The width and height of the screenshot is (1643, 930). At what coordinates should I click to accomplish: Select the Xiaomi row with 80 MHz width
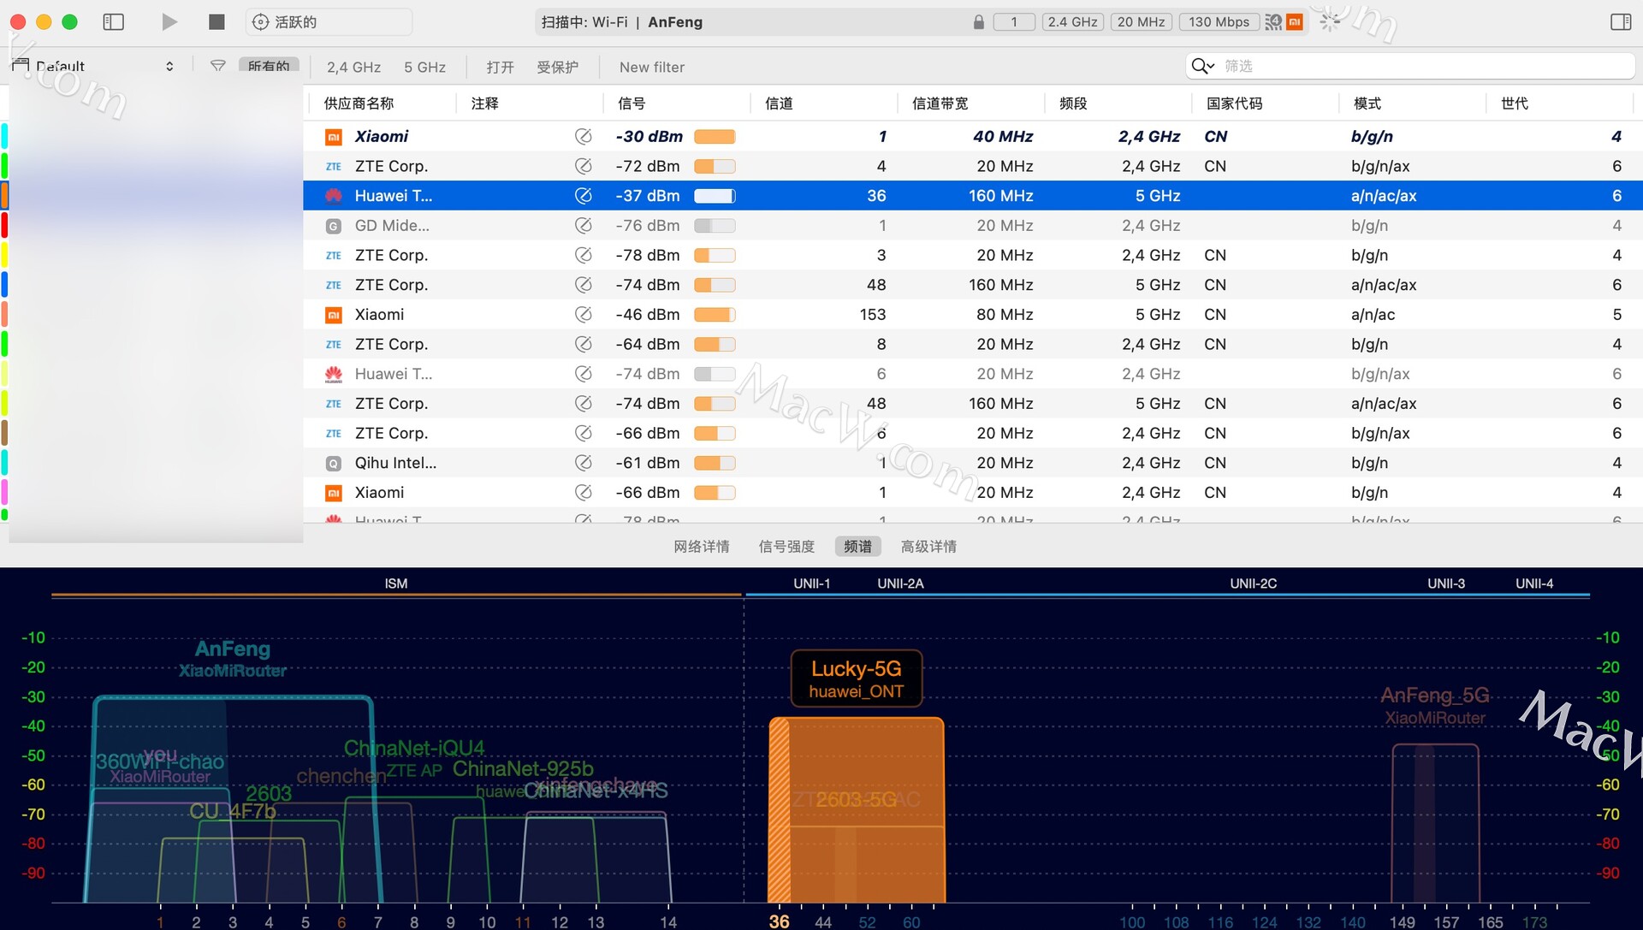973,315
